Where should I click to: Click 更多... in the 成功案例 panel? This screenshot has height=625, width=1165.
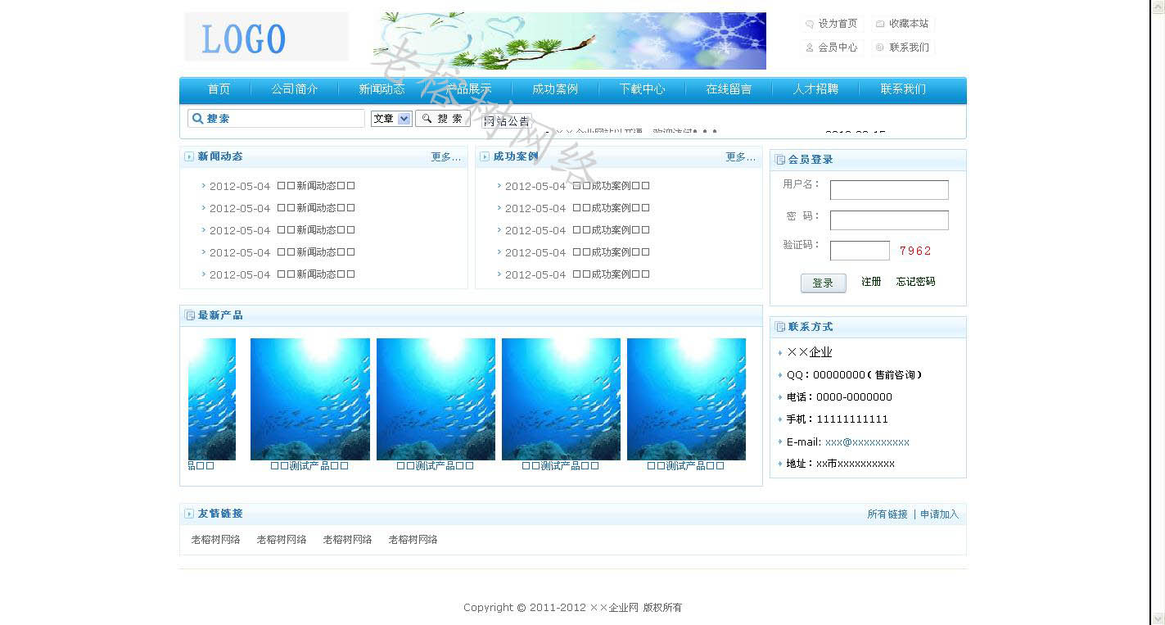[741, 157]
